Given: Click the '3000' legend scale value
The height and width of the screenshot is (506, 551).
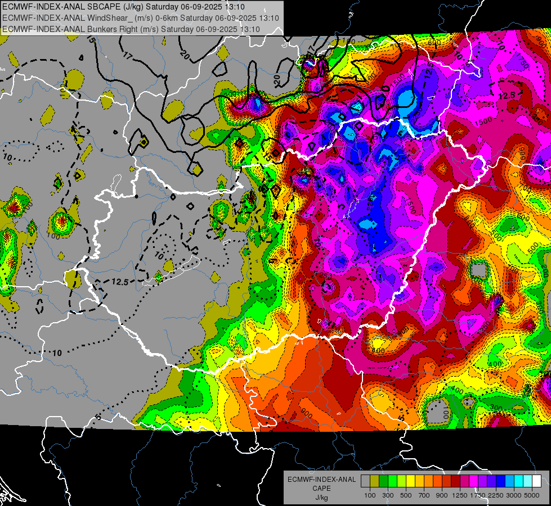Looking at the screenshot, I should [514, 495].
